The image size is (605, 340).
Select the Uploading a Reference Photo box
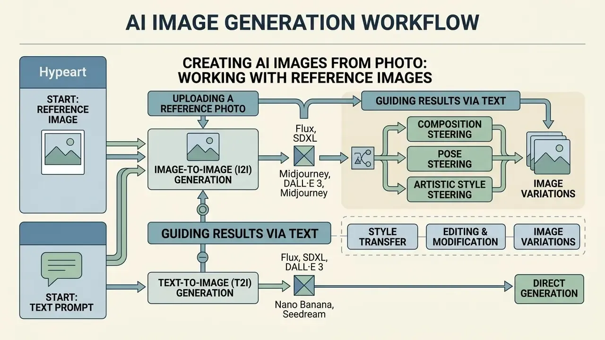coord(203,104)
